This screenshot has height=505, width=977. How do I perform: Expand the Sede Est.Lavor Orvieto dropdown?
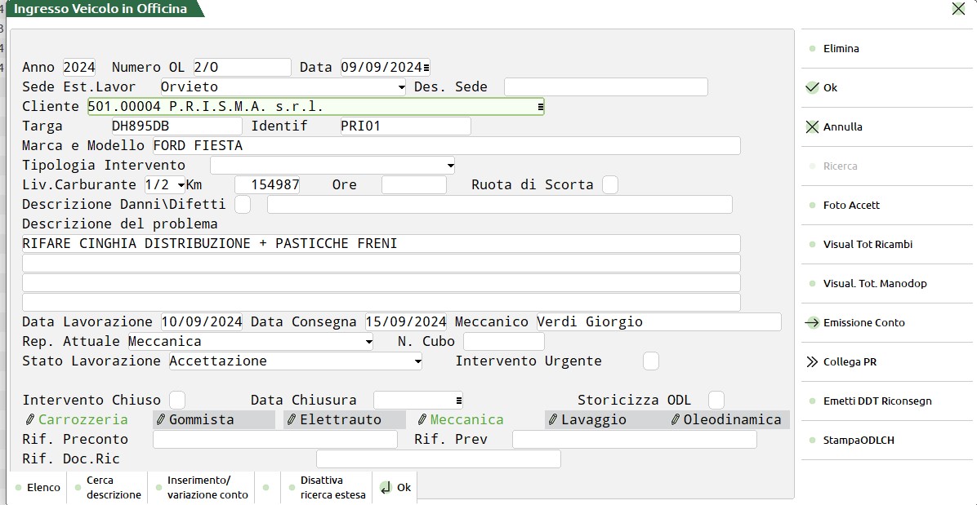click(x=401, y=87)
